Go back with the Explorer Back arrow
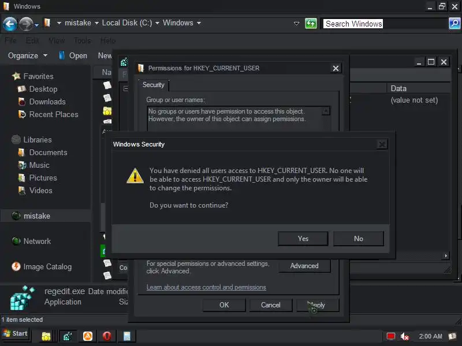 (10, 24)
